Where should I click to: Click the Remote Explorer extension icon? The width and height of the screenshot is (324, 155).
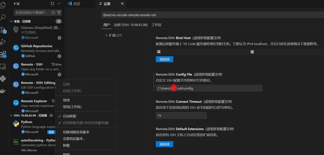click(16, 103)
